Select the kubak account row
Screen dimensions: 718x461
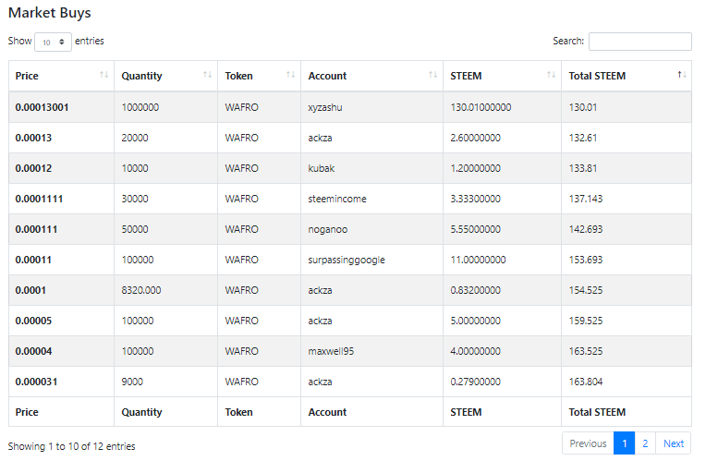350,168
